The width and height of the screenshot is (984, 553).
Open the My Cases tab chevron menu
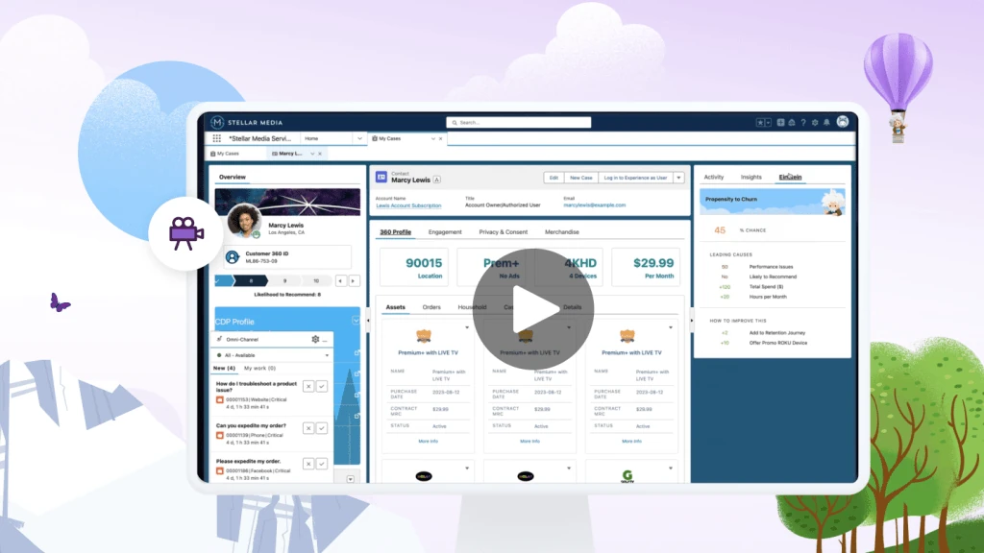(433, 138)
